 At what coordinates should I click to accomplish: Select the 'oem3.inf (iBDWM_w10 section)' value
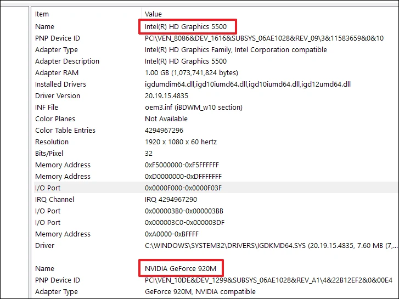pyautogui.click(x=194, y=108)
